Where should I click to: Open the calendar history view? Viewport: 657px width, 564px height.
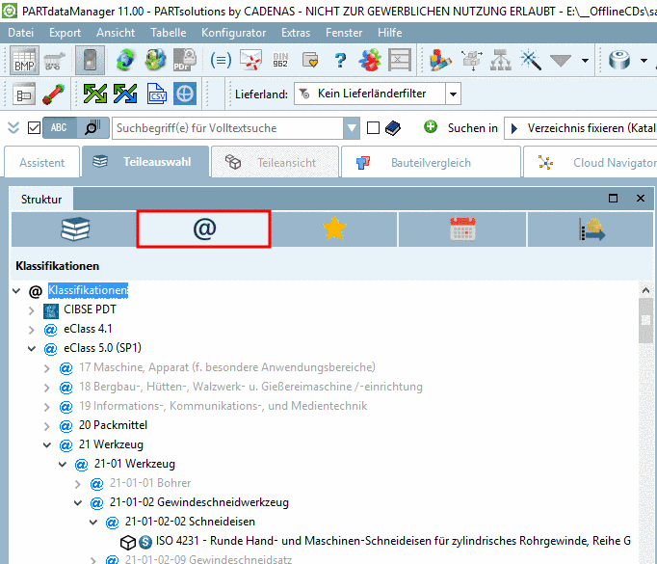[x=462, y=229]
